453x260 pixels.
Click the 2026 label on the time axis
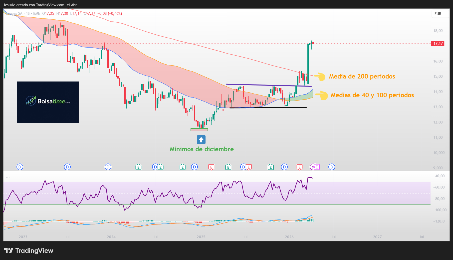click(x=289, y=237)
